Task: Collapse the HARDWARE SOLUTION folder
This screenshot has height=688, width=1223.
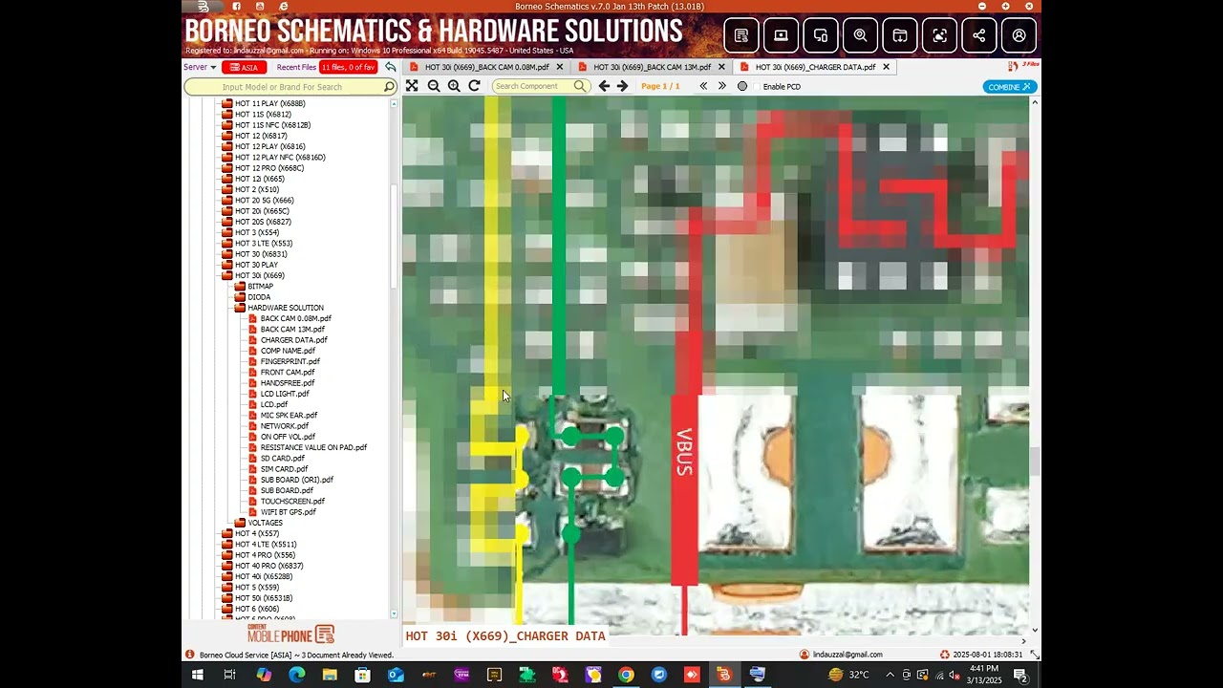Action: click(x=240, y=308)
